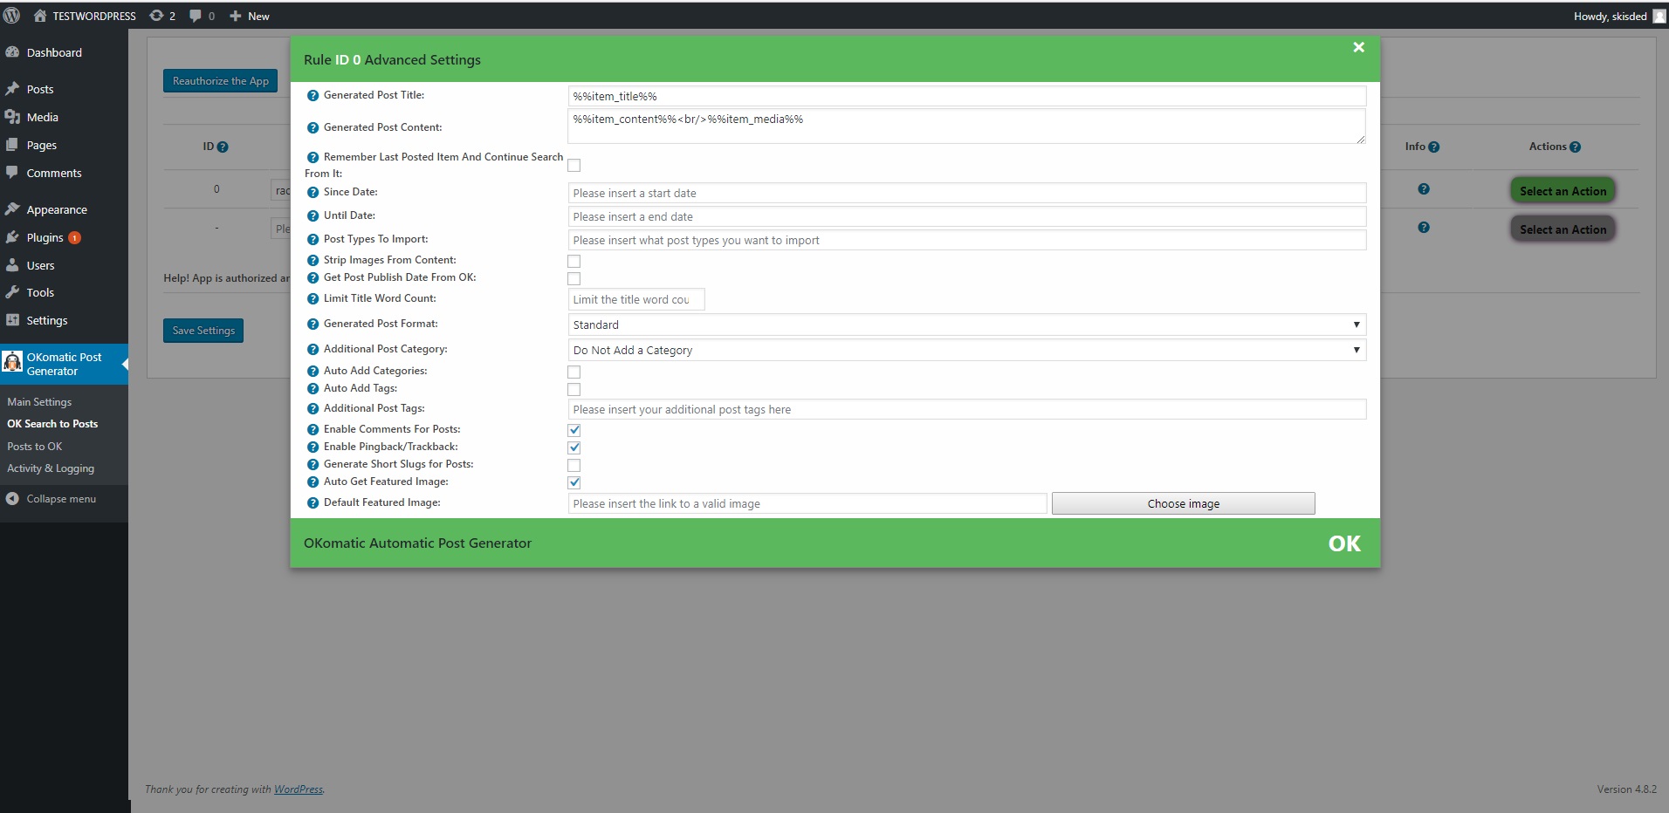This screenshot has height=813, width=1669.
Task: Click help icon next to ID column header
Action: pyautogui.click(x=223, y=147)
